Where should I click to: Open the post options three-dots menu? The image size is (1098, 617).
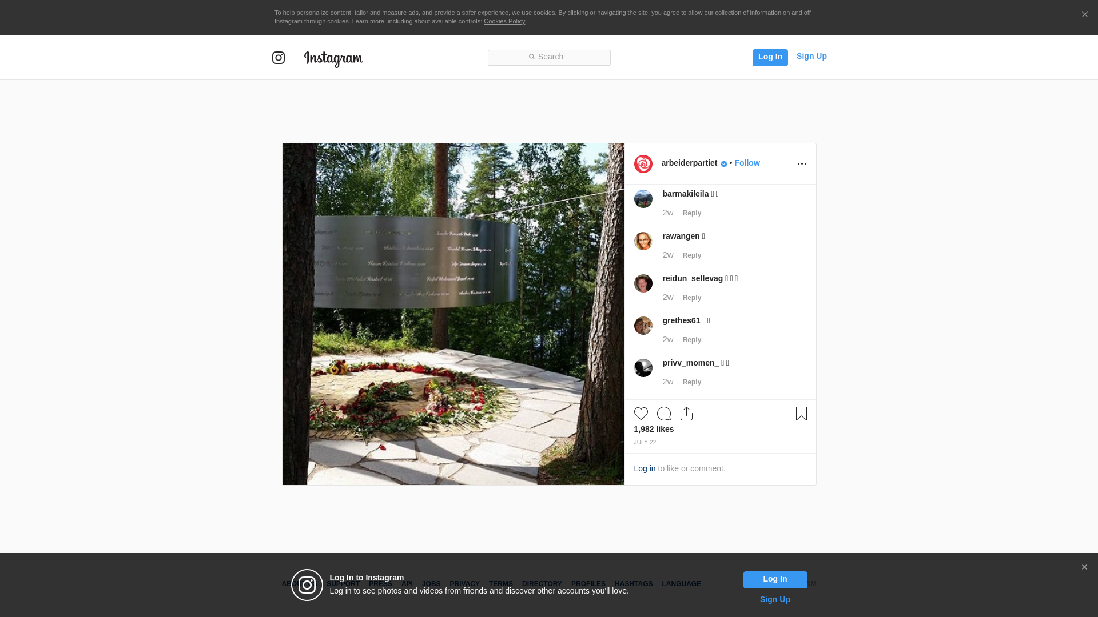point(802,164)
